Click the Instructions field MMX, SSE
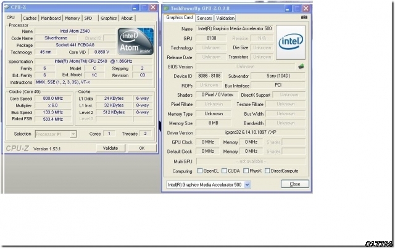The image size is (395, 249). point(94,82)
